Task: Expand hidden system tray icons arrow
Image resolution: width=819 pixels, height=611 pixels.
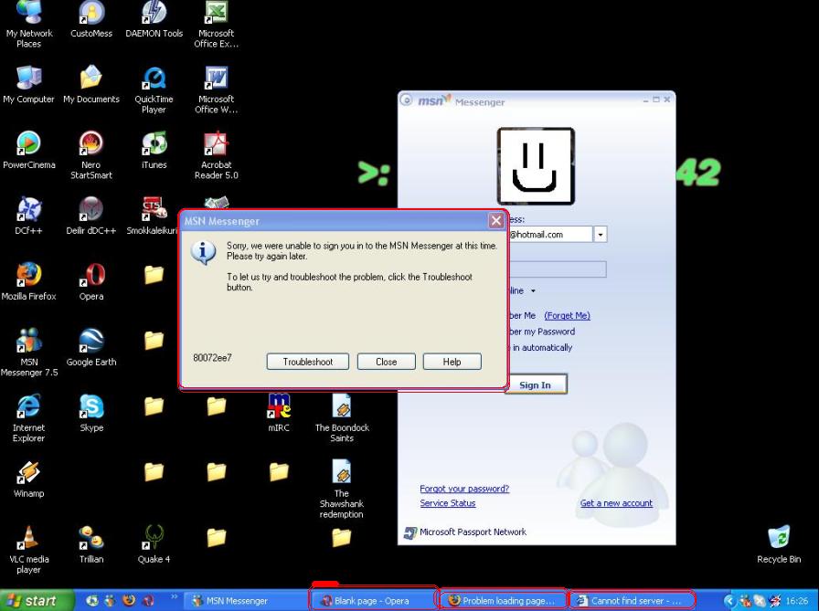Action: [729, 601]
